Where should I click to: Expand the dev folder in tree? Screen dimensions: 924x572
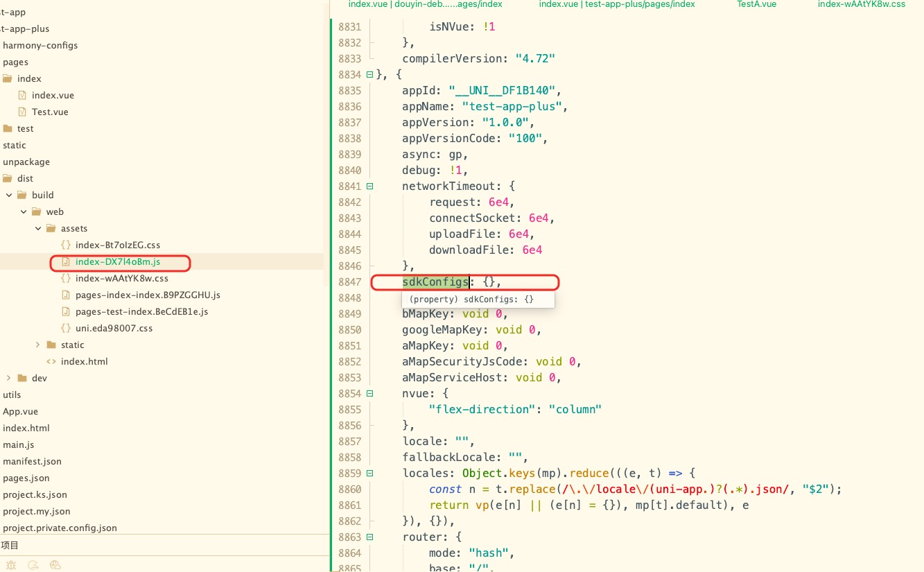click(x=9, y=379)
